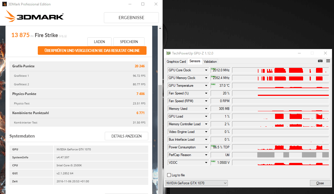Click the Grafiktest 2 row
This screenshot has height=194, width=334.
coord(79,84)
